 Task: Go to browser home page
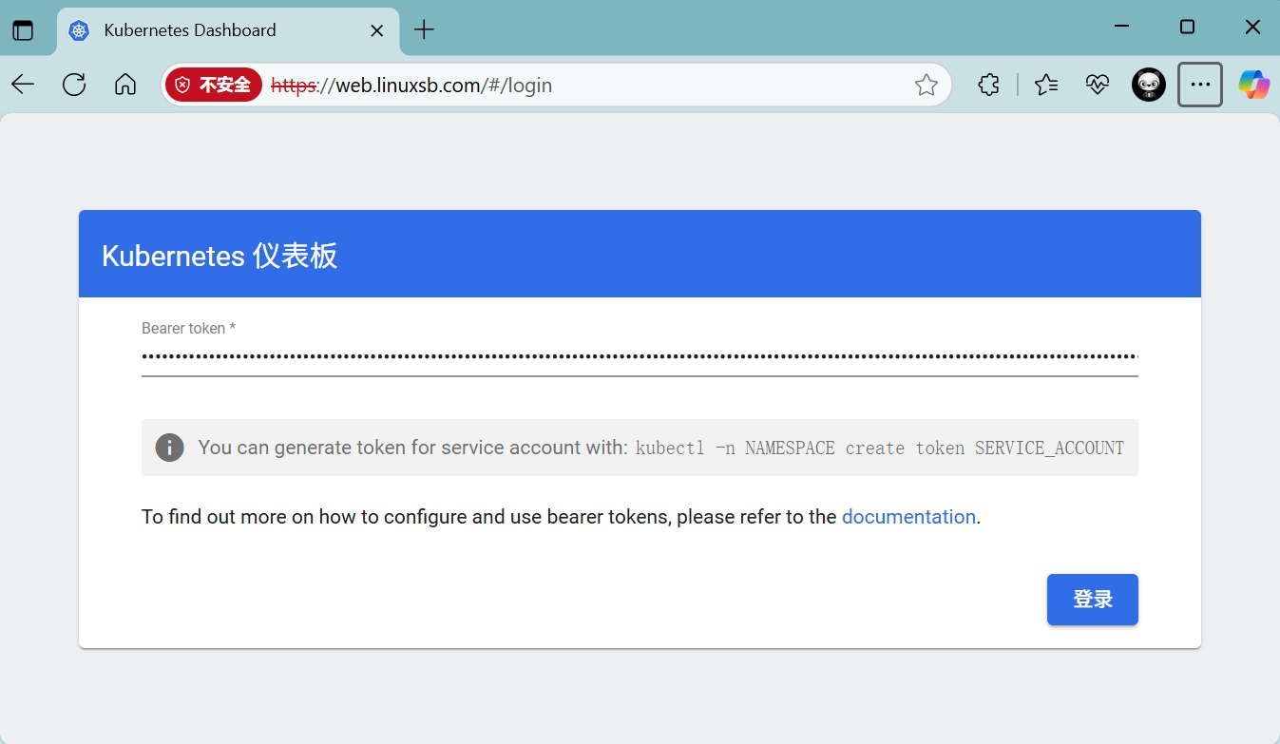[x=124, y=85]
